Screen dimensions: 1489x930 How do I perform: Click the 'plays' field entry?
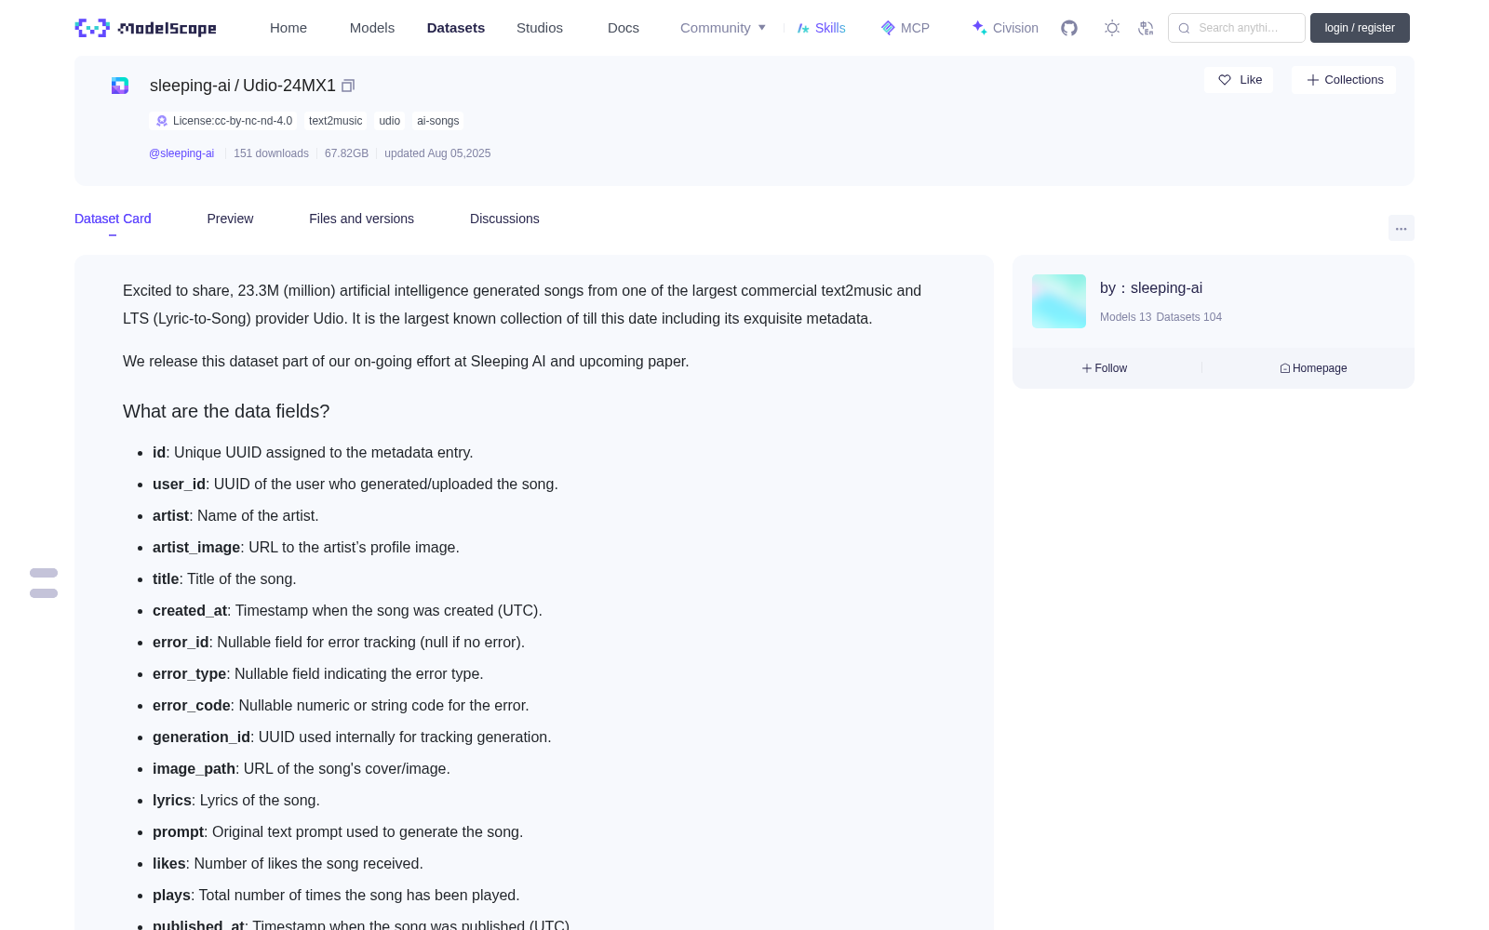(336, 896)
